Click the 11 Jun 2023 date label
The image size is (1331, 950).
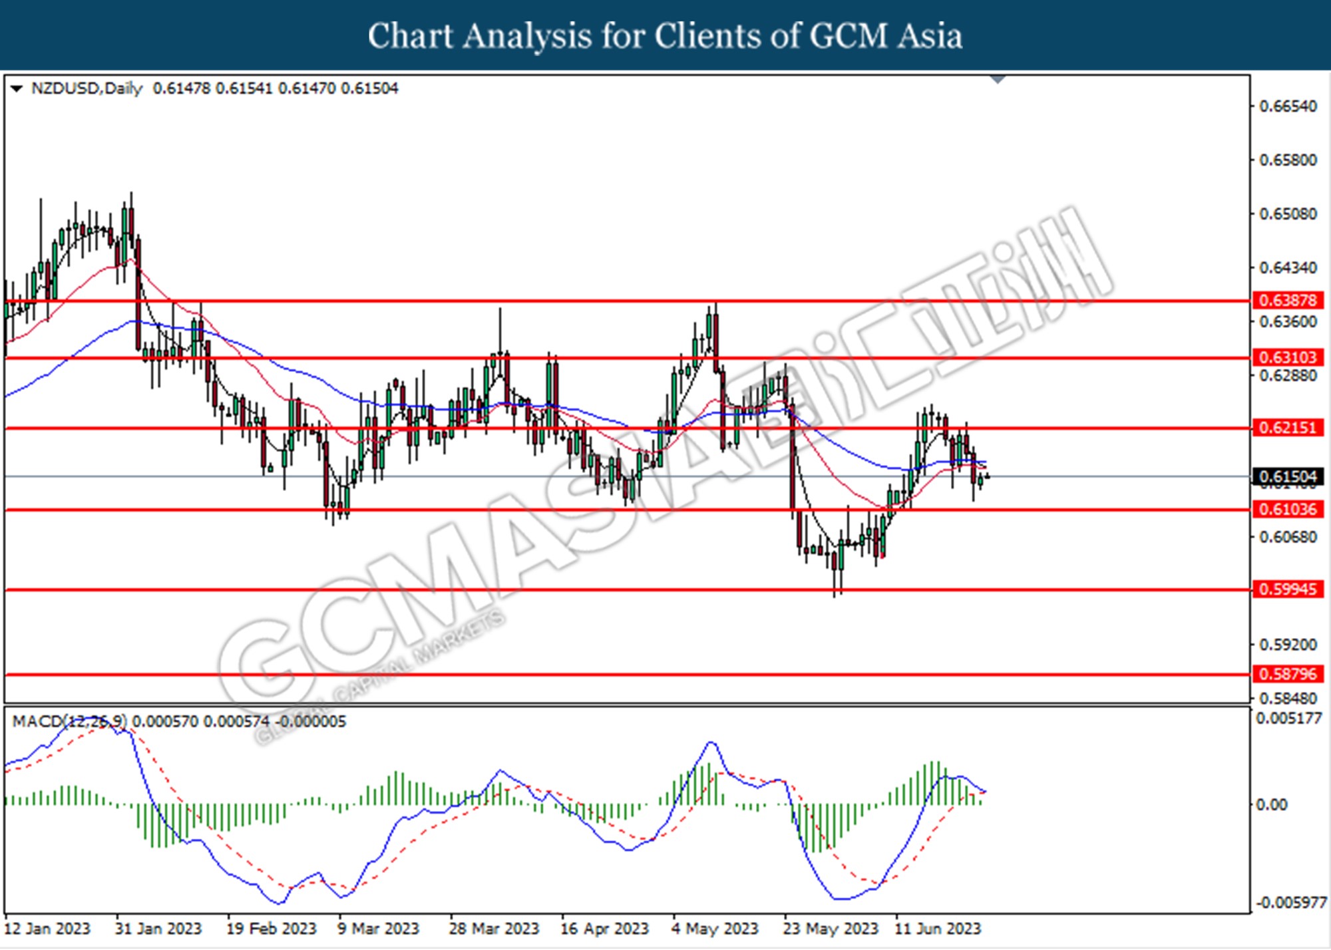[x=938, y=929]
